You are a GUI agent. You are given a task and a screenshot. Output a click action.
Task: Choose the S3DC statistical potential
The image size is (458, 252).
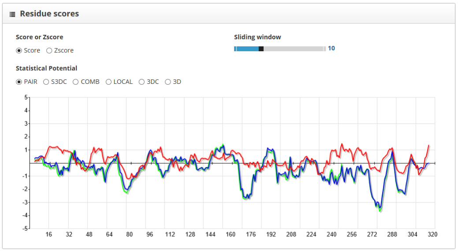pyautogui.click(x=46, y=82)
